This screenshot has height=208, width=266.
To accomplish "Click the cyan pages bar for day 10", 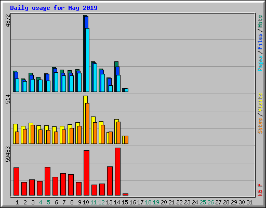I will [87, 60].
